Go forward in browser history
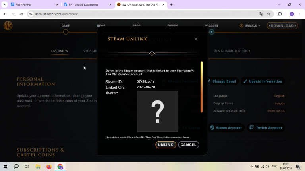 (13, 14)
